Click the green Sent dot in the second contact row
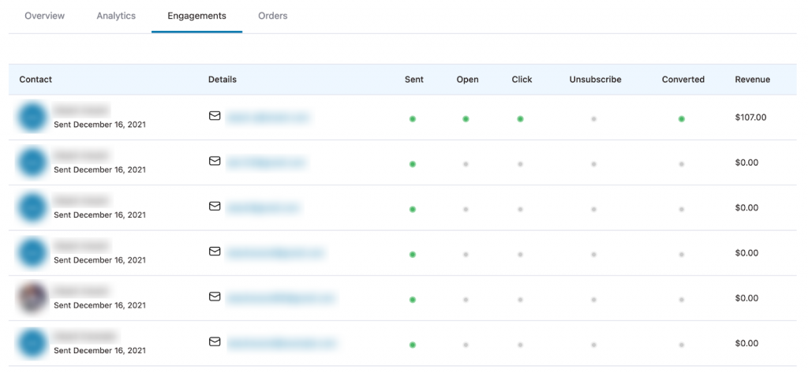 (x=412, y=164)
